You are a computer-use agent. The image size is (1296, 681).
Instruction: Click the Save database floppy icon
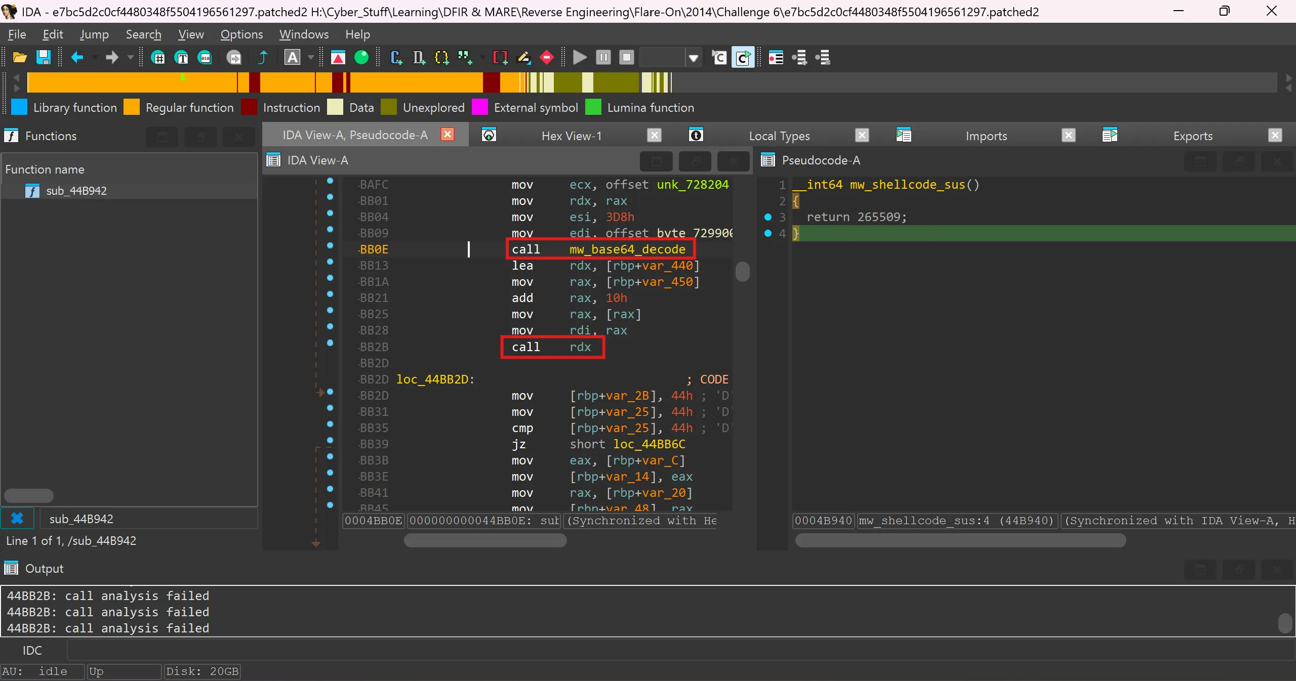pyautogui.click(x=44, y=58)
